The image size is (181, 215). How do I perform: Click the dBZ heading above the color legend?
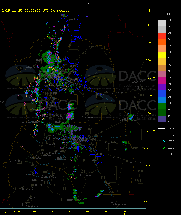pos(168,14)
